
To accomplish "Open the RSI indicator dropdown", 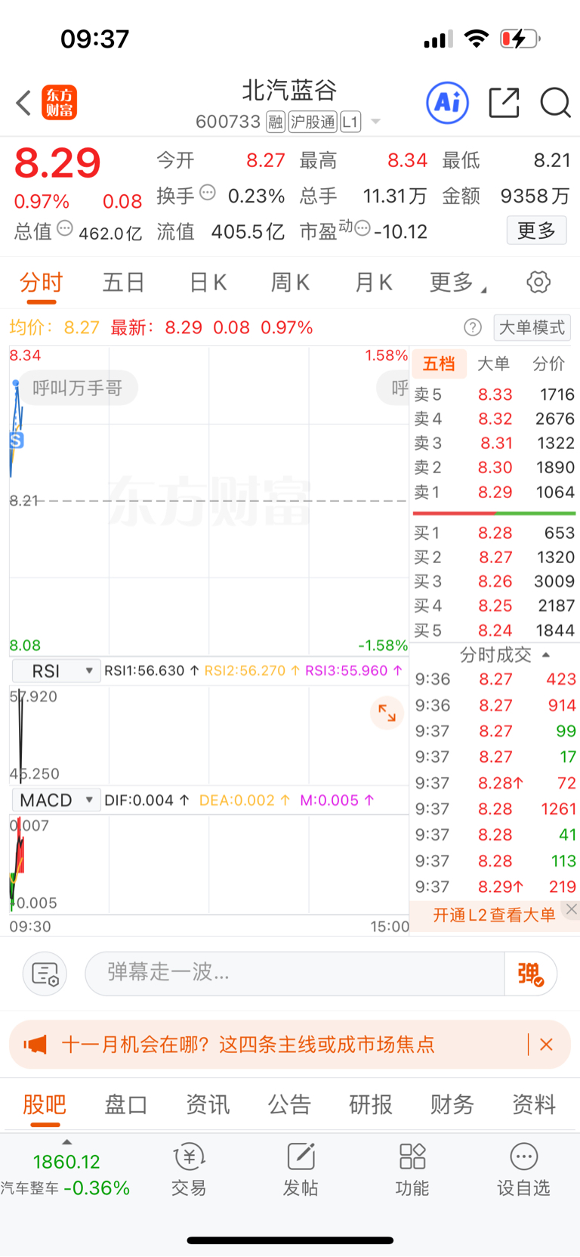I will [57, 671].
